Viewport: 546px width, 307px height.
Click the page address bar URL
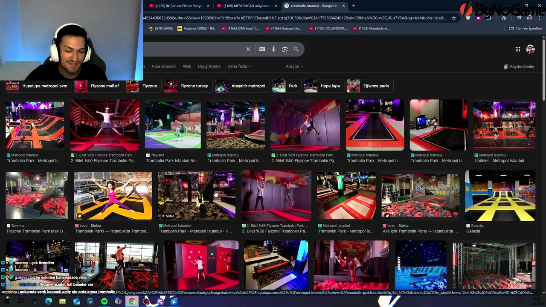click(294, 18)
